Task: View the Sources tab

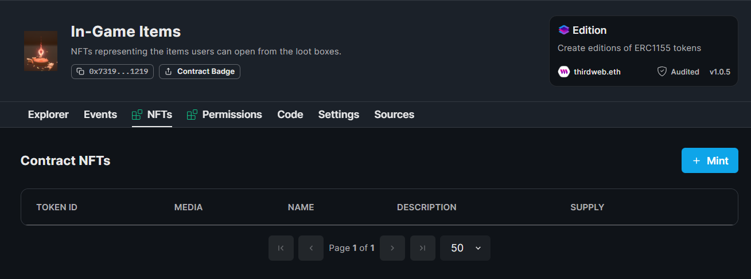Action: (394, 115)
